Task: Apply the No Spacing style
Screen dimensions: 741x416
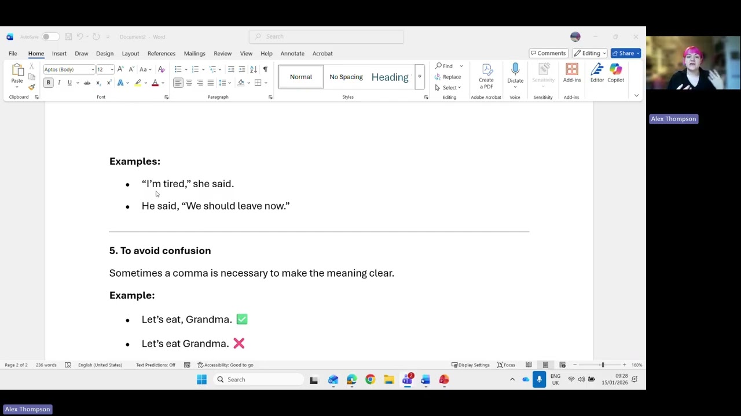Action: pyautogui.click(x=346, y=77)
